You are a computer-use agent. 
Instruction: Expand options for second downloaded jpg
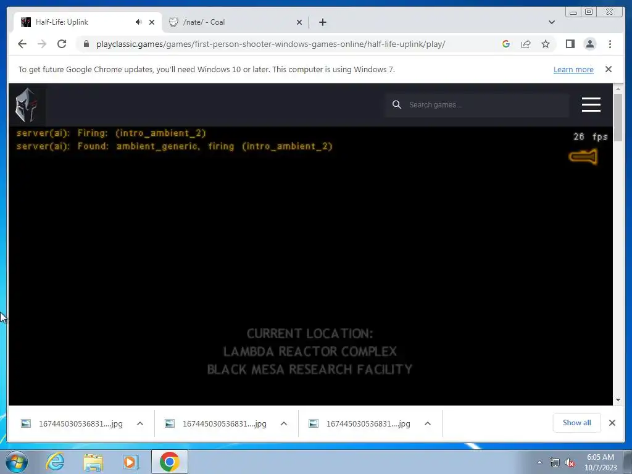(x=284, y=423)
